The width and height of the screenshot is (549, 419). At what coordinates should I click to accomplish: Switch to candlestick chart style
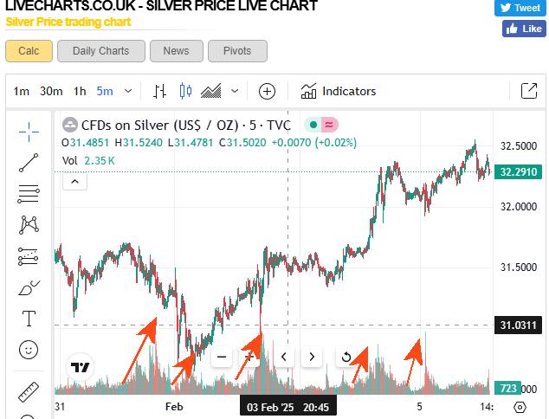[x=184, y=91]
